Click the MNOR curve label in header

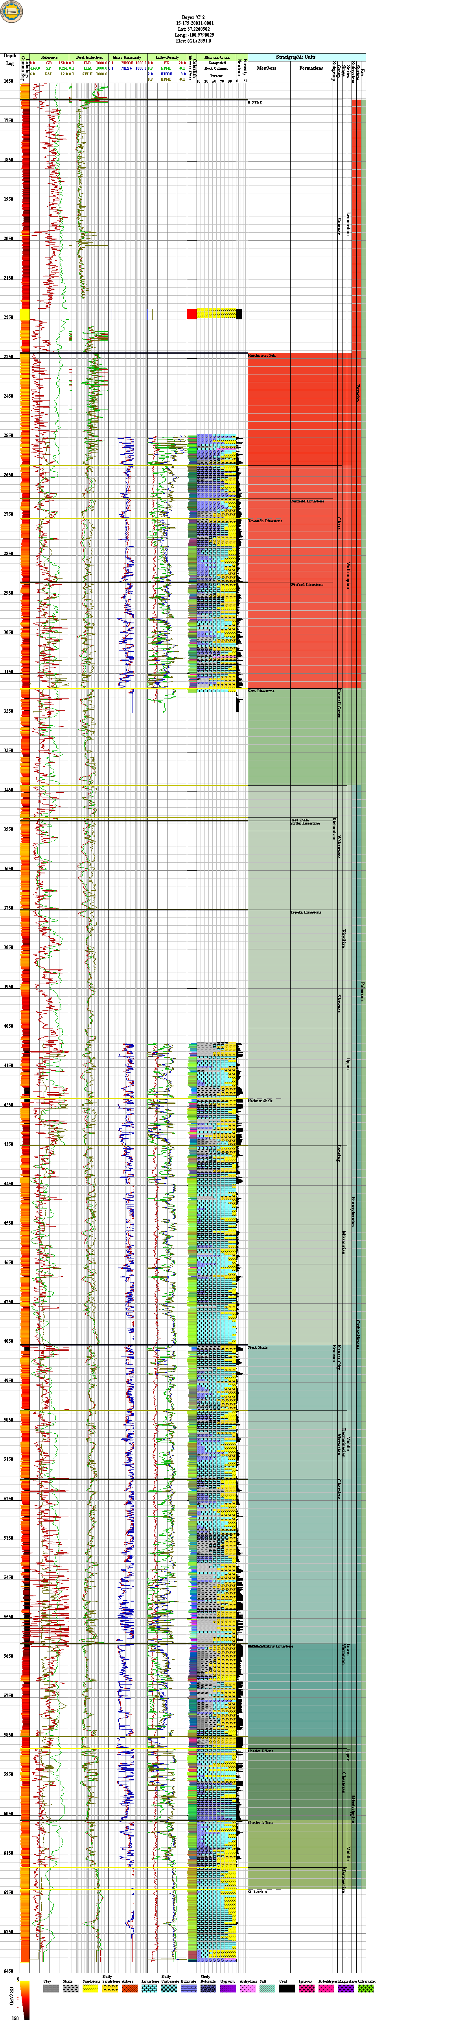(127, 63)
